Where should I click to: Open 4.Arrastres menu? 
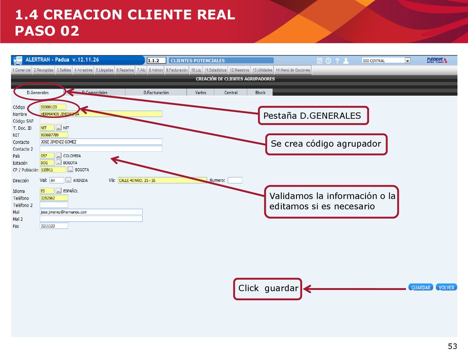click(84, 70)
